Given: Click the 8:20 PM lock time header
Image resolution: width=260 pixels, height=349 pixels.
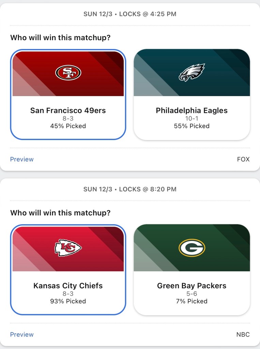Looking at the screenshot, I should pos(130,189).
